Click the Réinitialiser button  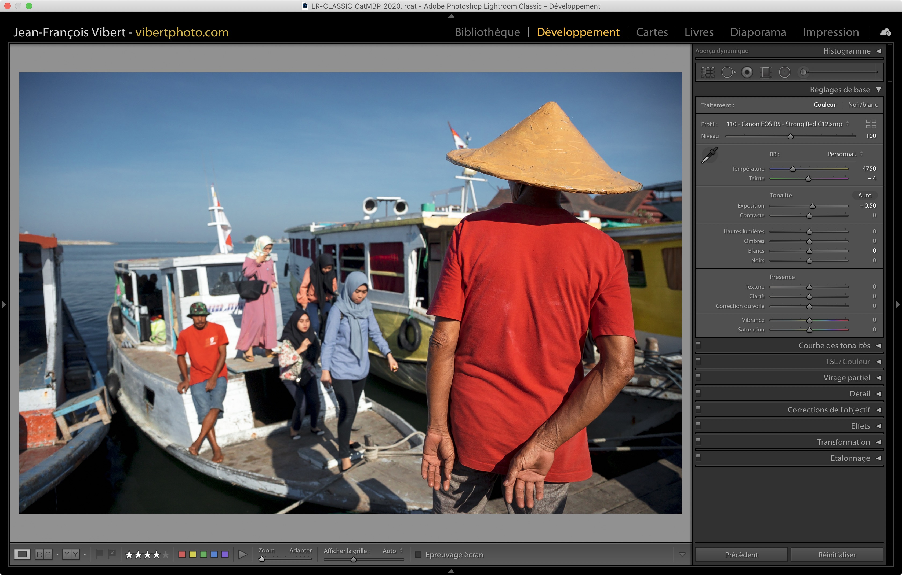tap(836, 554)
